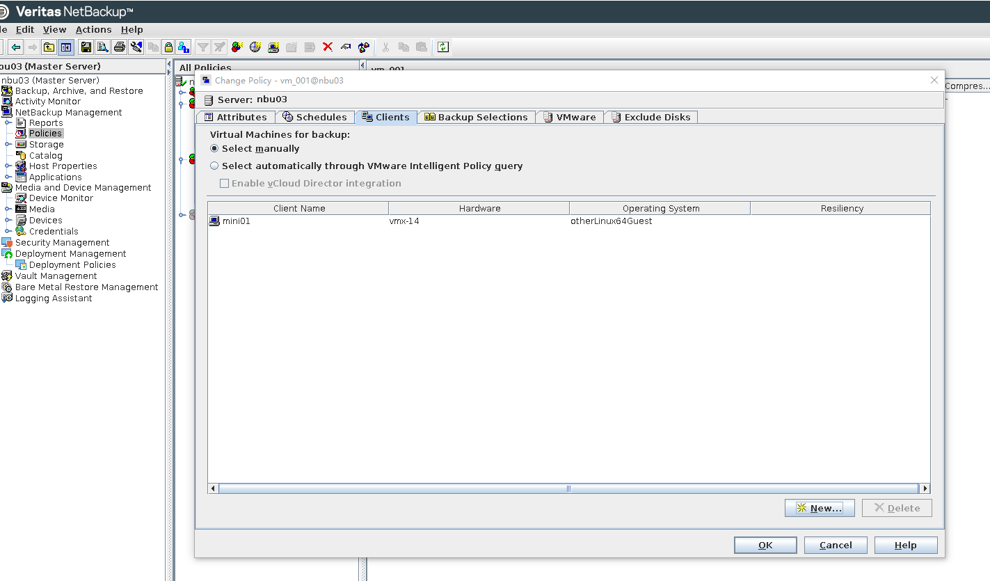
Task: Click the New... button
Action: tap(820, 508)
